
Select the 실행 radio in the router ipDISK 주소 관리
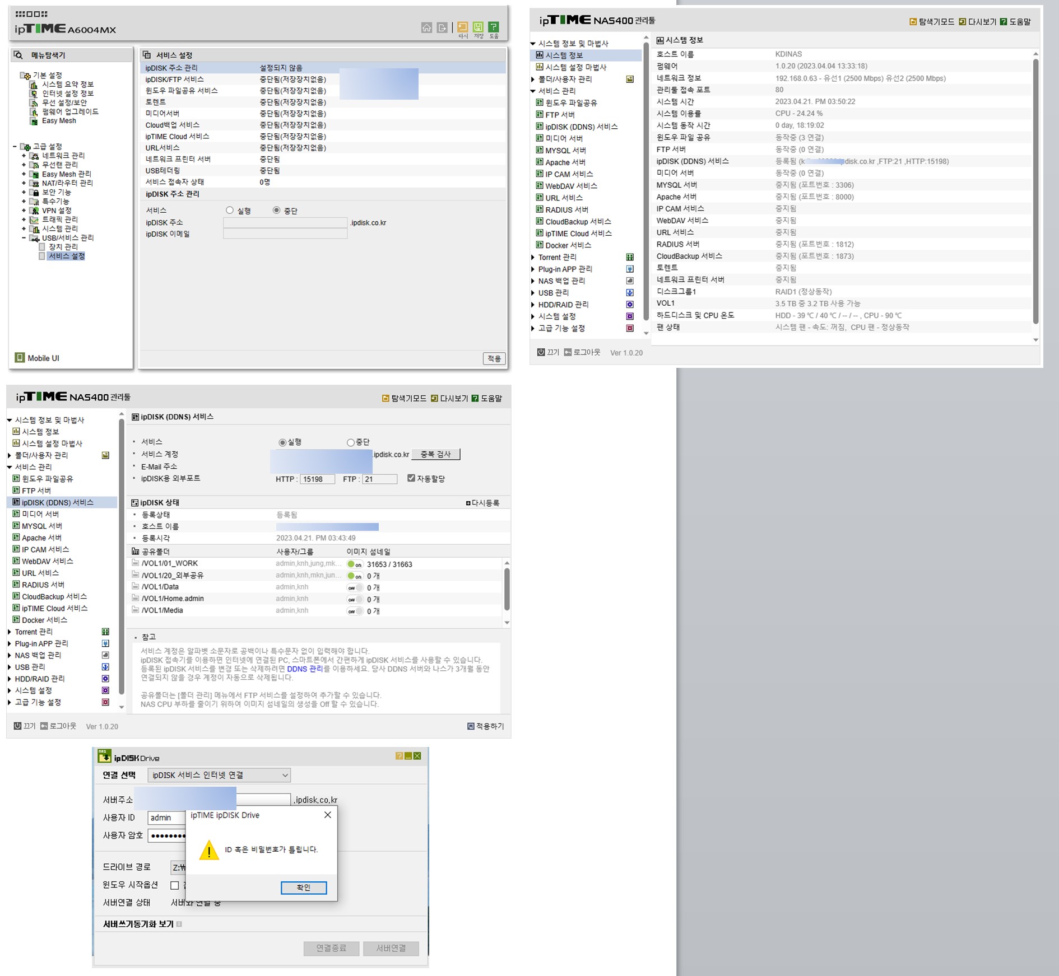(x=230, y=211)
